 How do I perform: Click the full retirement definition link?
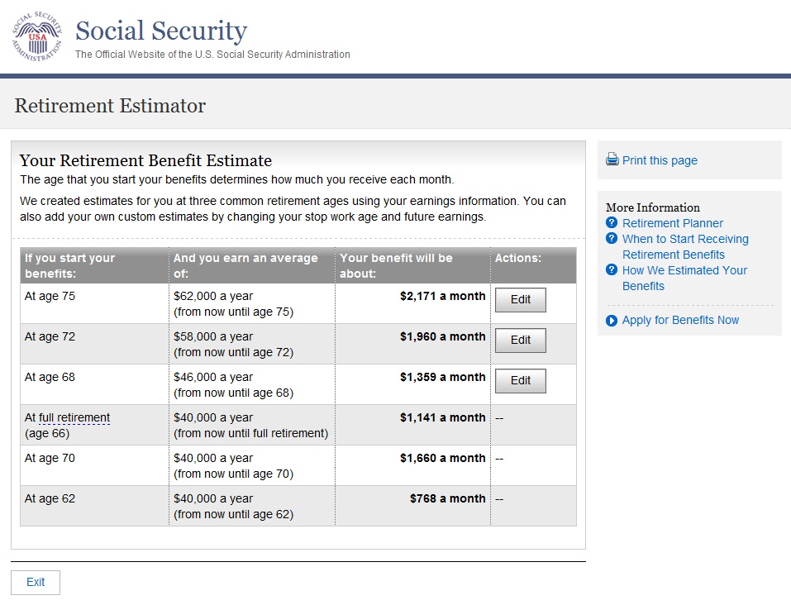point(74,418)
